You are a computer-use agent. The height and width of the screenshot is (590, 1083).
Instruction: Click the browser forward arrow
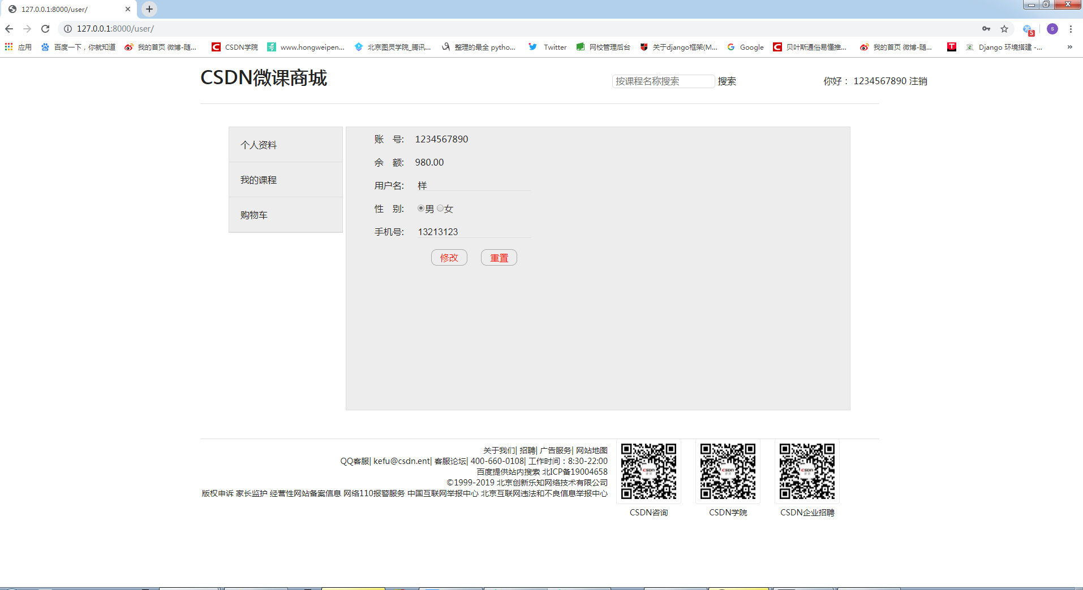point(27,29)
